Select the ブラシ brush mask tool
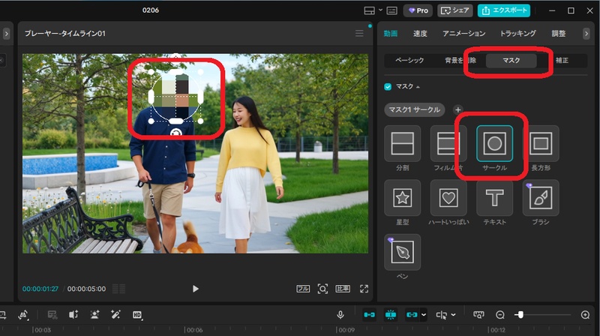 540,198
